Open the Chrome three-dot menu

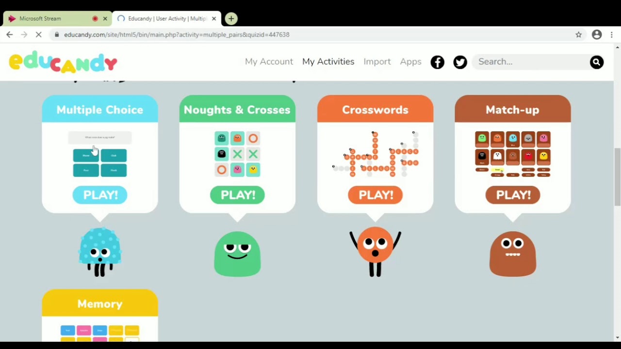pyautogui.click(x=612, y=34)
